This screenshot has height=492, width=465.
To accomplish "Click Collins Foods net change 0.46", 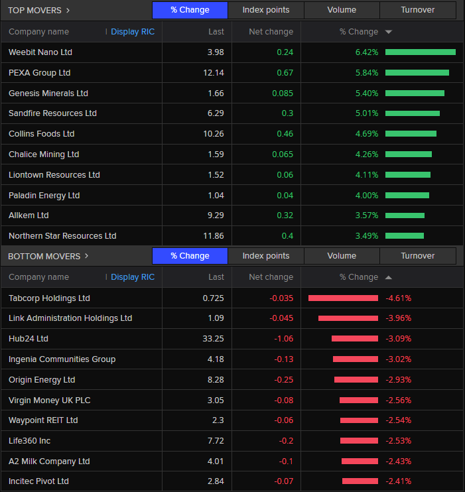I will (x=285, y=134).
